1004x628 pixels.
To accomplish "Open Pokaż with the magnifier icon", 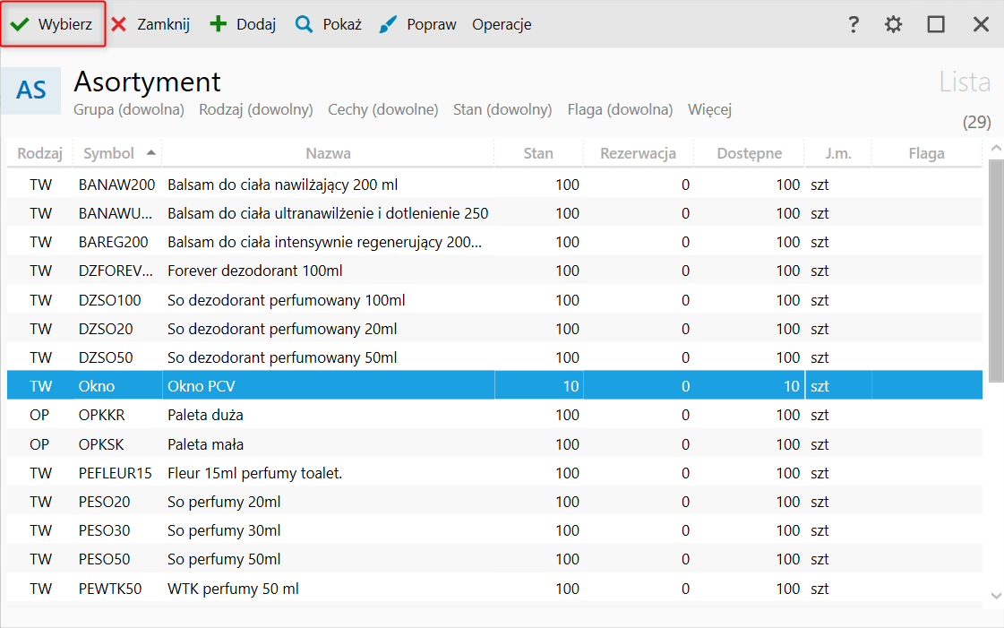I will [329, 24].
